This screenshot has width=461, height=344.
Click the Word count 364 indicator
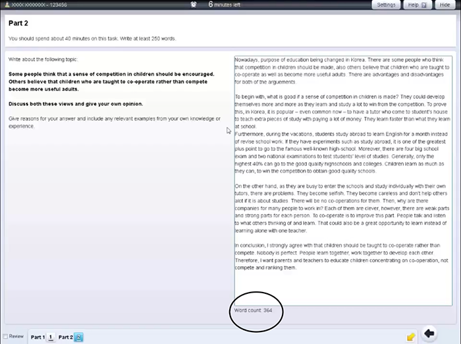coord(254,310)
